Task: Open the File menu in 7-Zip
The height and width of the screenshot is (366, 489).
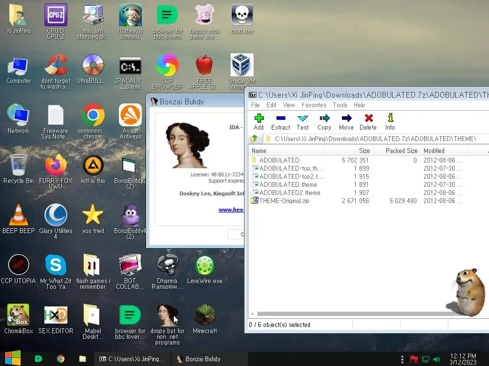Action: [255, 105]
